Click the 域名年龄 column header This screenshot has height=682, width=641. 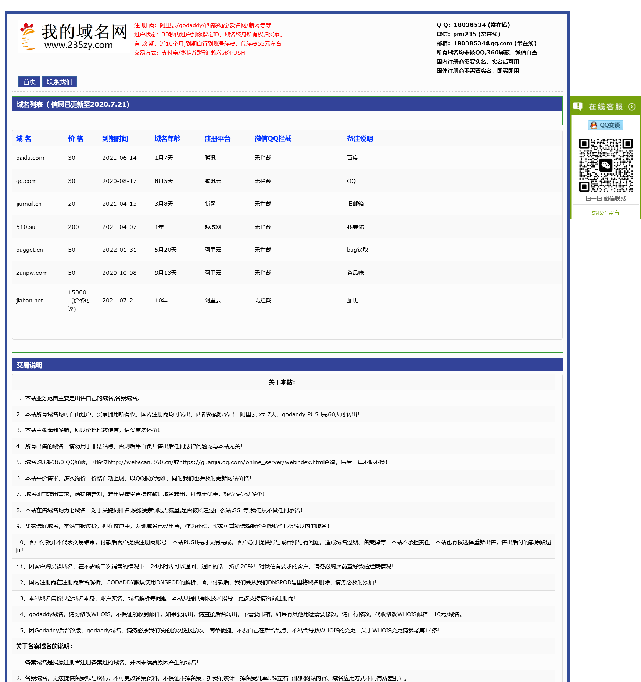pos(166,139)
